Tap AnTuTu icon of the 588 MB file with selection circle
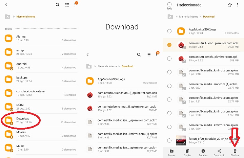Image resolution: width=244 pixels, height=158 pixels. 181,59
